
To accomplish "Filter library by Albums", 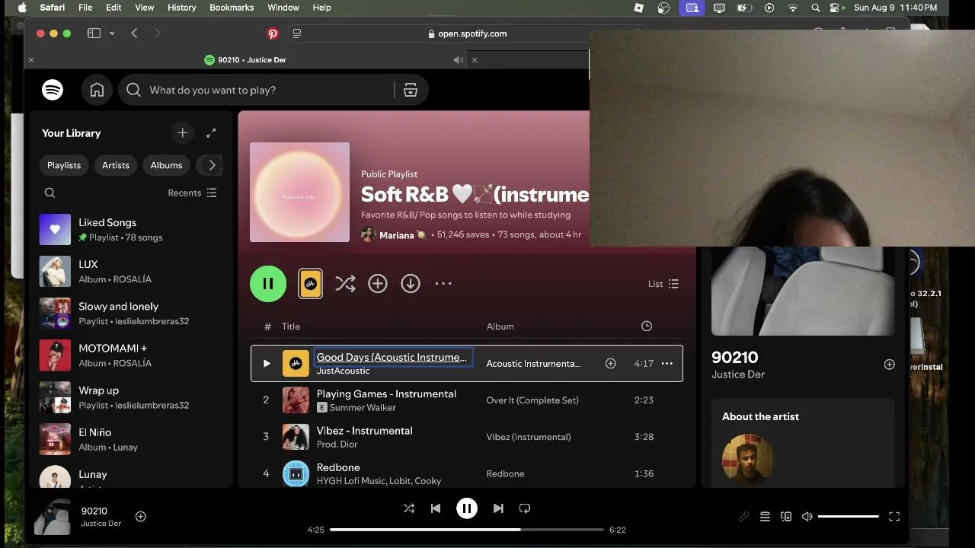I will coord(166,165).
